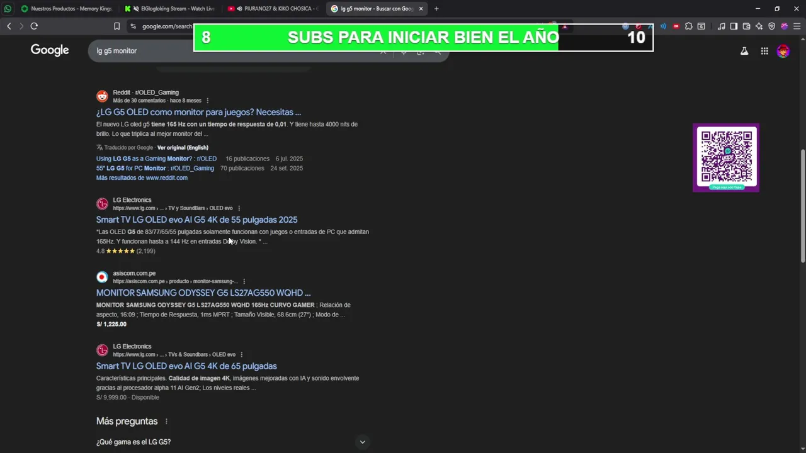Click LG favicon of 65 pulgadas result
806x453 pixels.
click(x=102, y=350)
